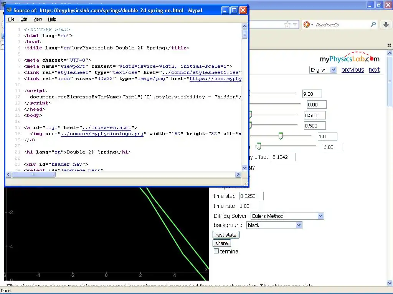Follow the 'previous' link
The width and height of the screenshot is (393, 294).
click(x=353, y=70)
